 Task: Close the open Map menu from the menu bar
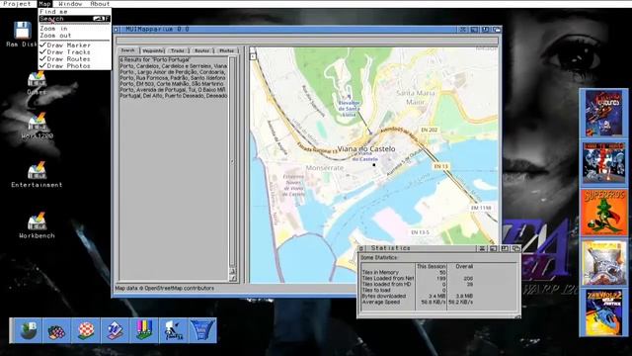coord(44,4)
